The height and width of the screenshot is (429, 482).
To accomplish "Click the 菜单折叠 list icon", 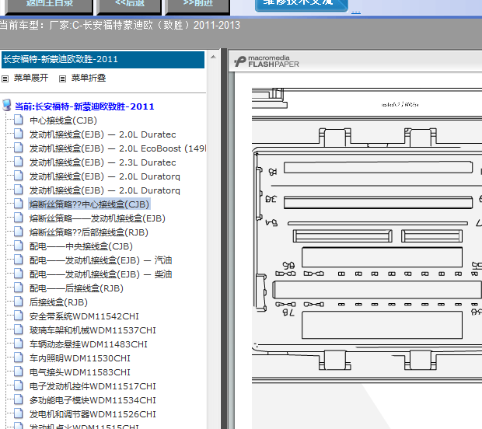I will click(x=62, y=79).
